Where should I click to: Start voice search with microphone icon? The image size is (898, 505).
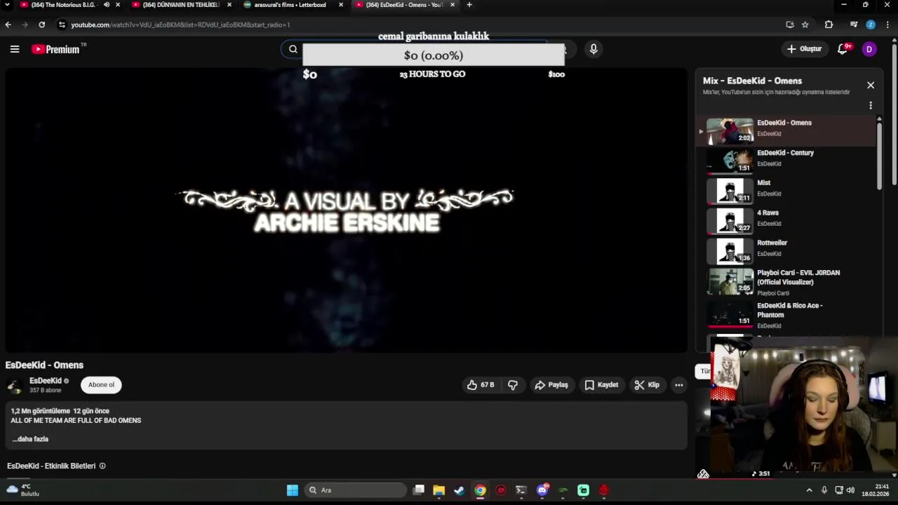coord(594,49)
